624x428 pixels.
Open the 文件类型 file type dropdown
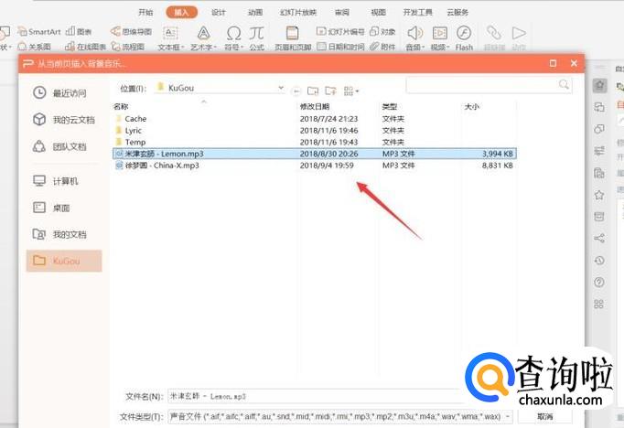[x=340, y=416]
